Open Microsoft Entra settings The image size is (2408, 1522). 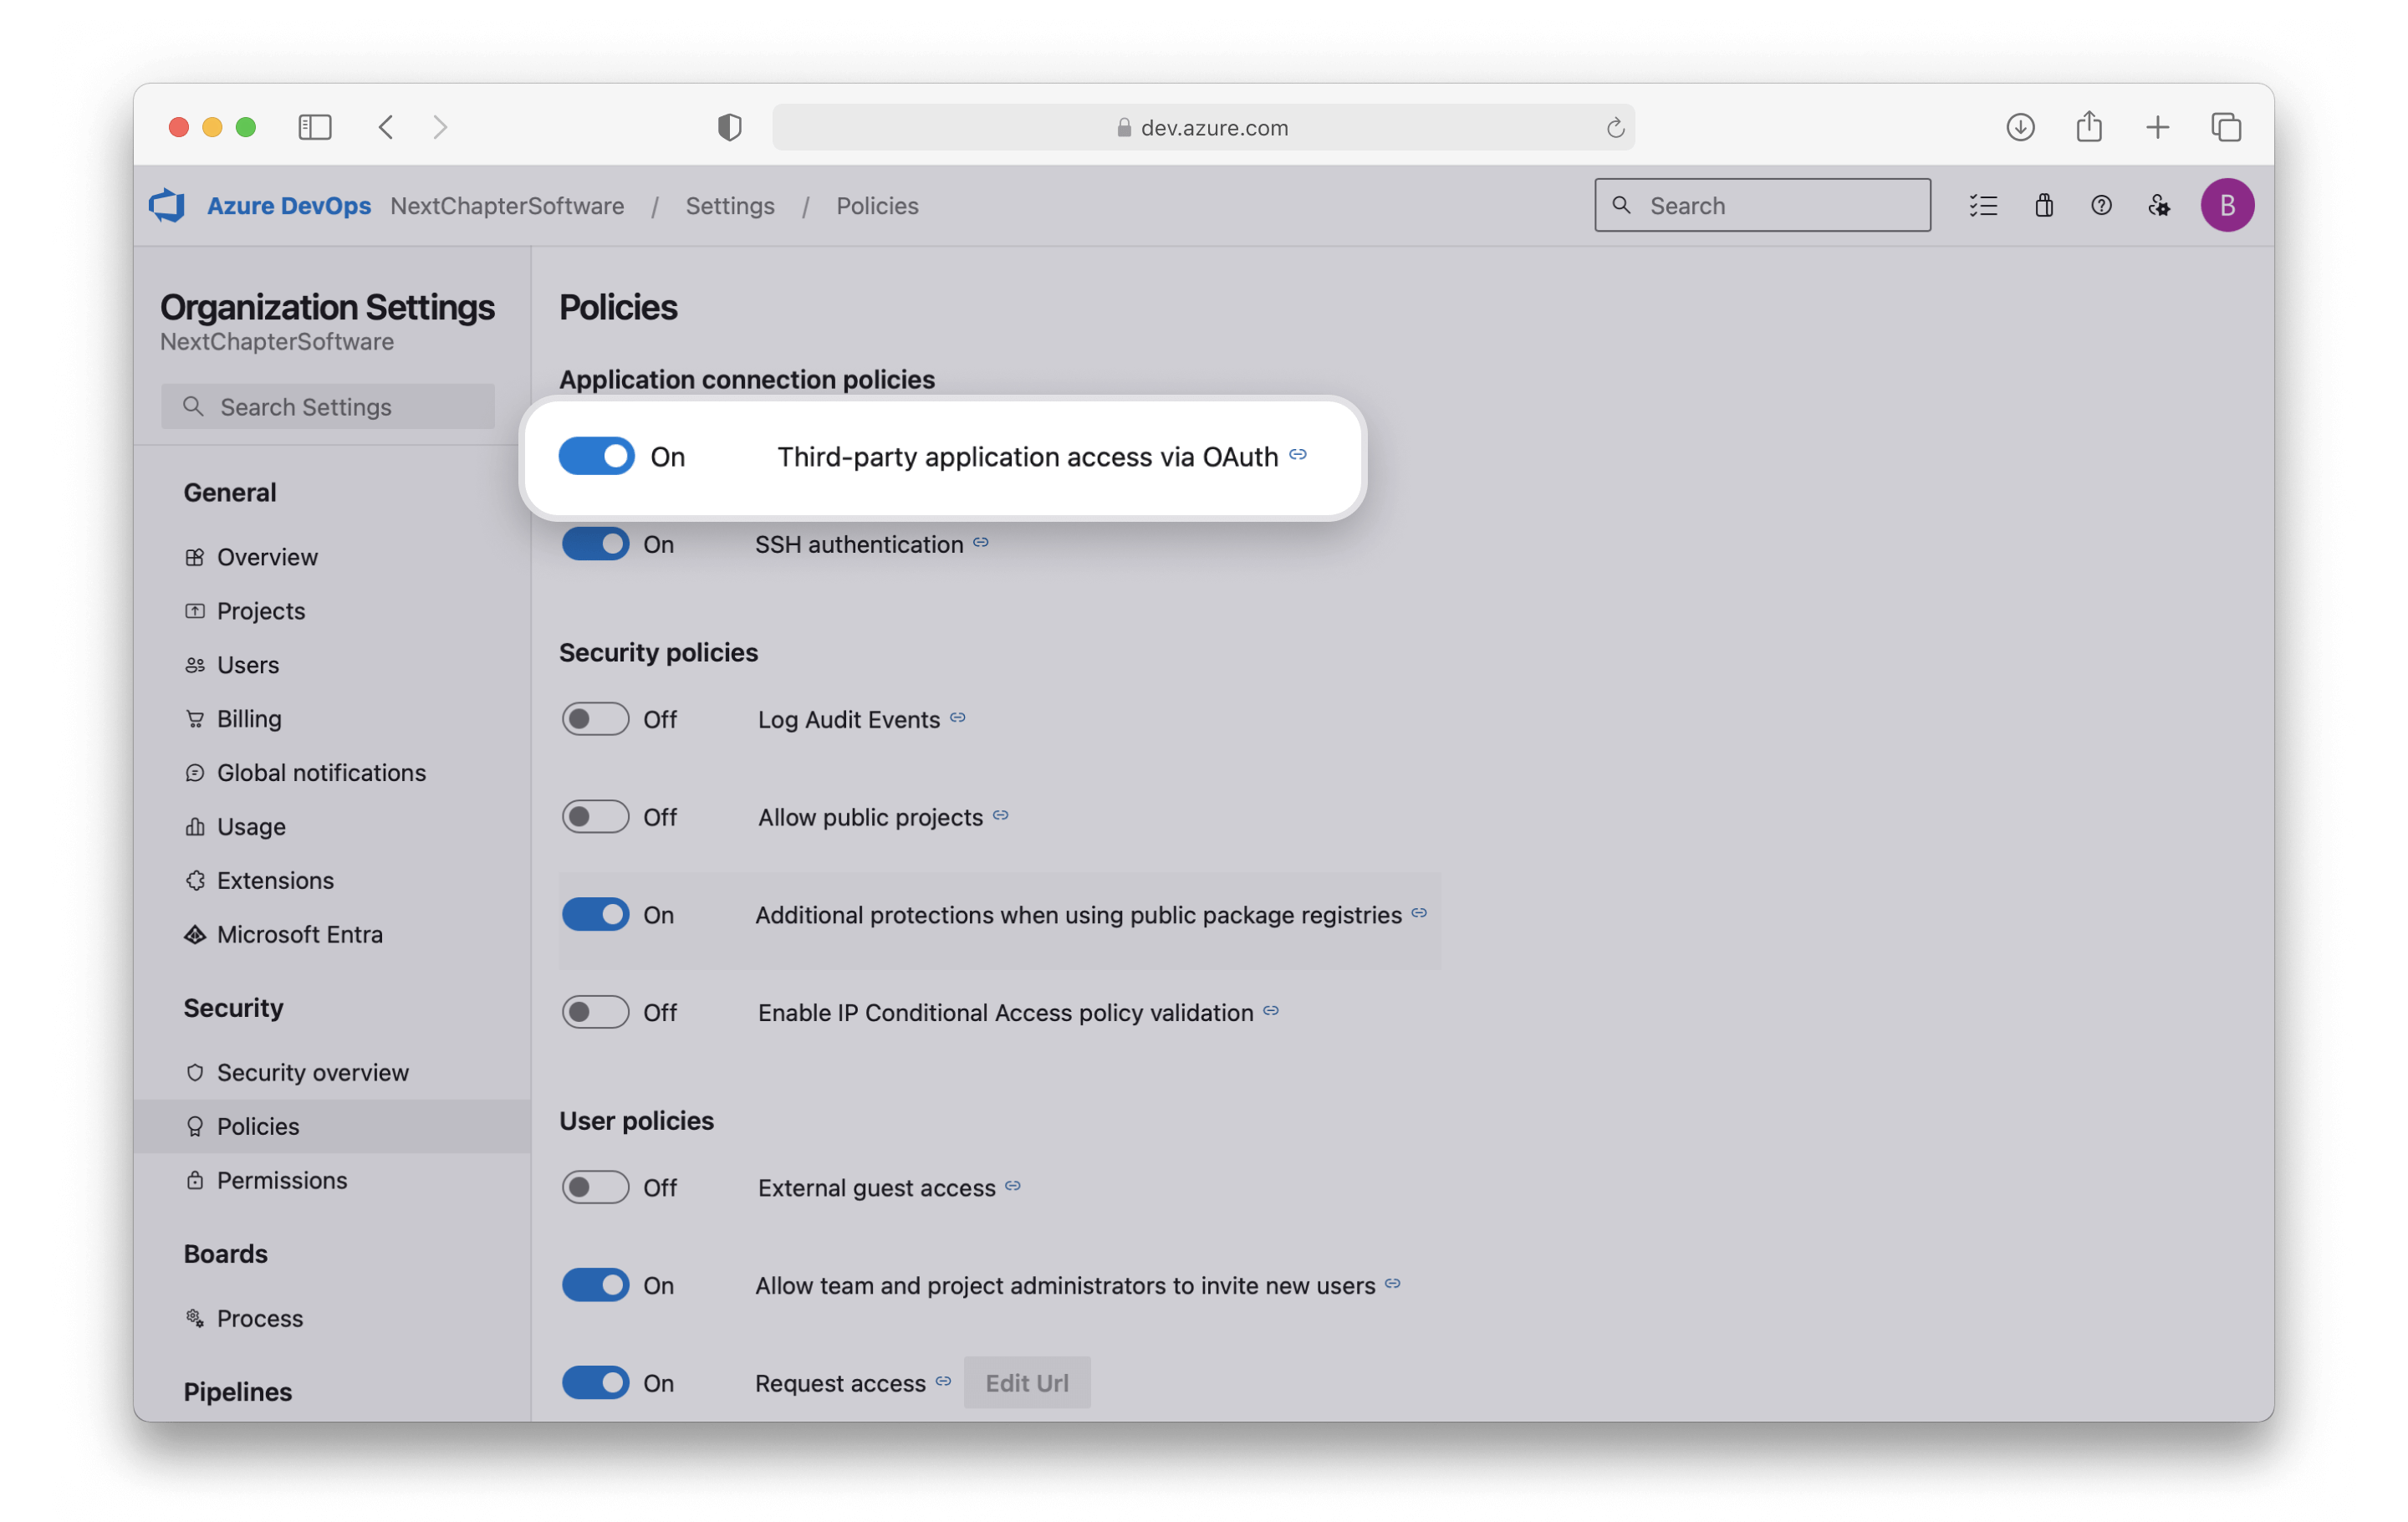click(332, 935)
